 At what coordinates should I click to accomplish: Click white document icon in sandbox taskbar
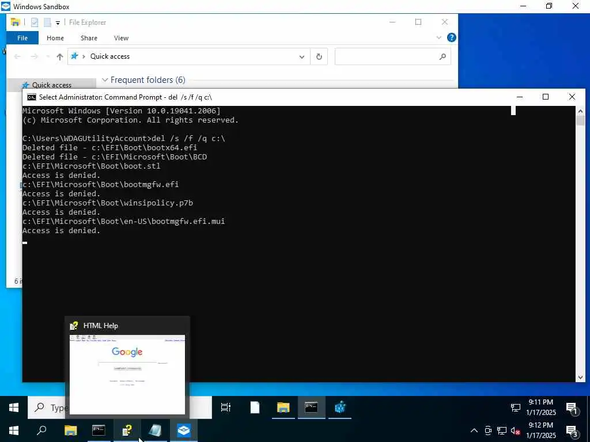[x=255, y=407]
